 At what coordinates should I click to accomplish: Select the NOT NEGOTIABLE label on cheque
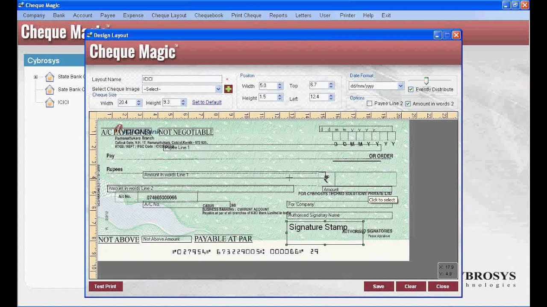[186, 132]
